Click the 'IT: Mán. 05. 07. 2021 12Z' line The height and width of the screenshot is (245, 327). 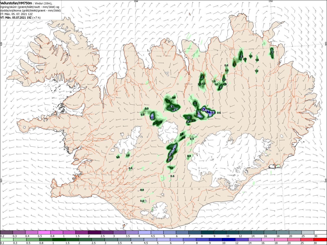[17, 14]
